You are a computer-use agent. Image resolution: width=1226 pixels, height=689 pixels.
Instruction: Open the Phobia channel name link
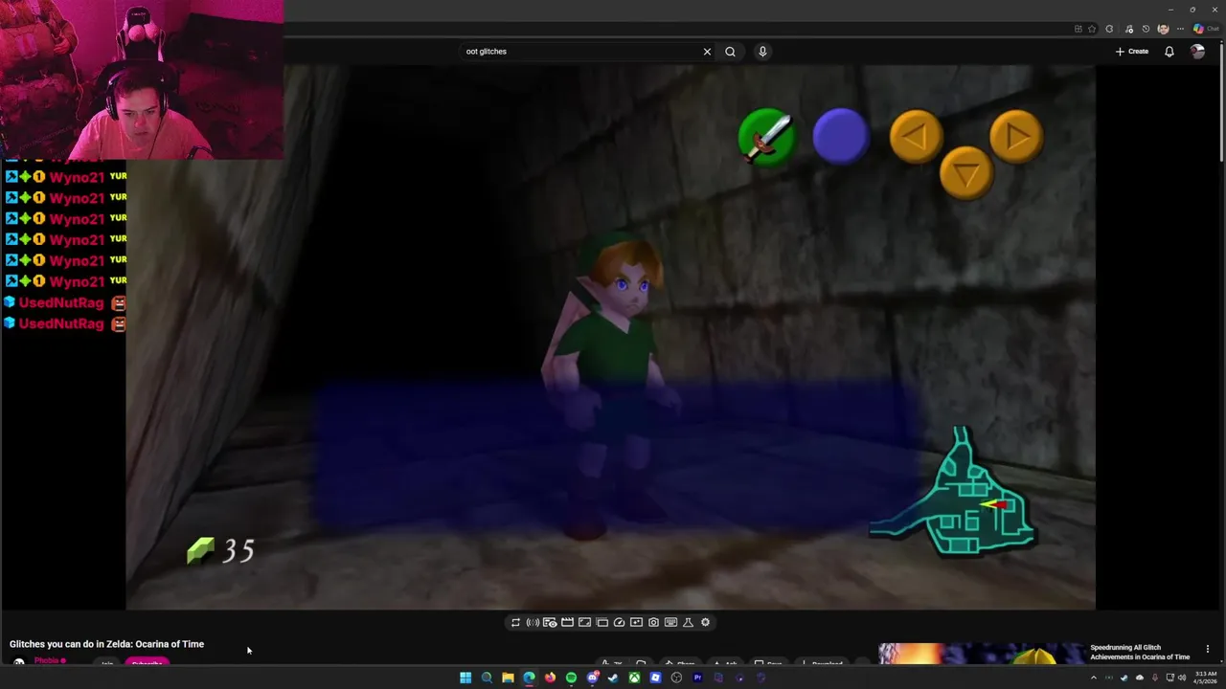[47, 660]
